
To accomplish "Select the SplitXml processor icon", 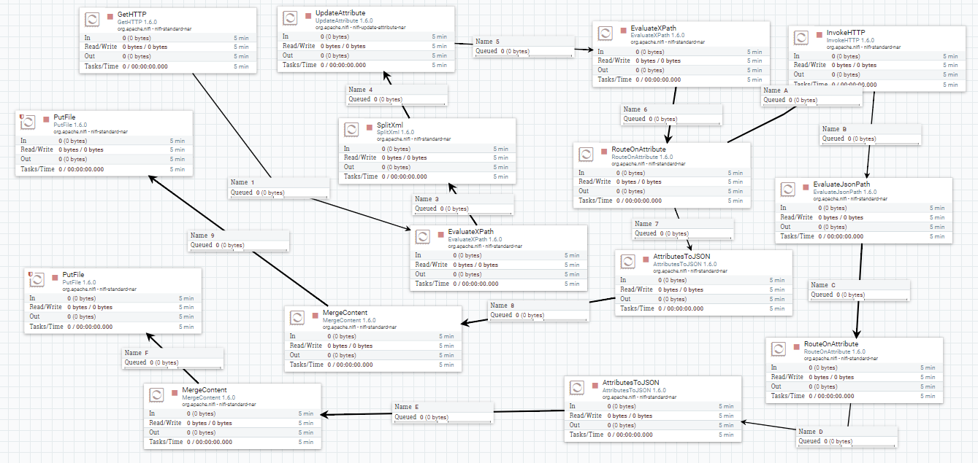I will [x=351, y=128].
